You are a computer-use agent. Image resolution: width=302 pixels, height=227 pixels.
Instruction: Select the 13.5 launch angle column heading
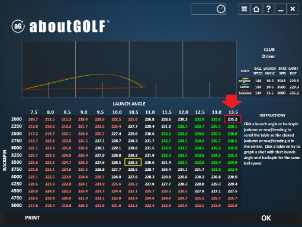click(233, 112)
